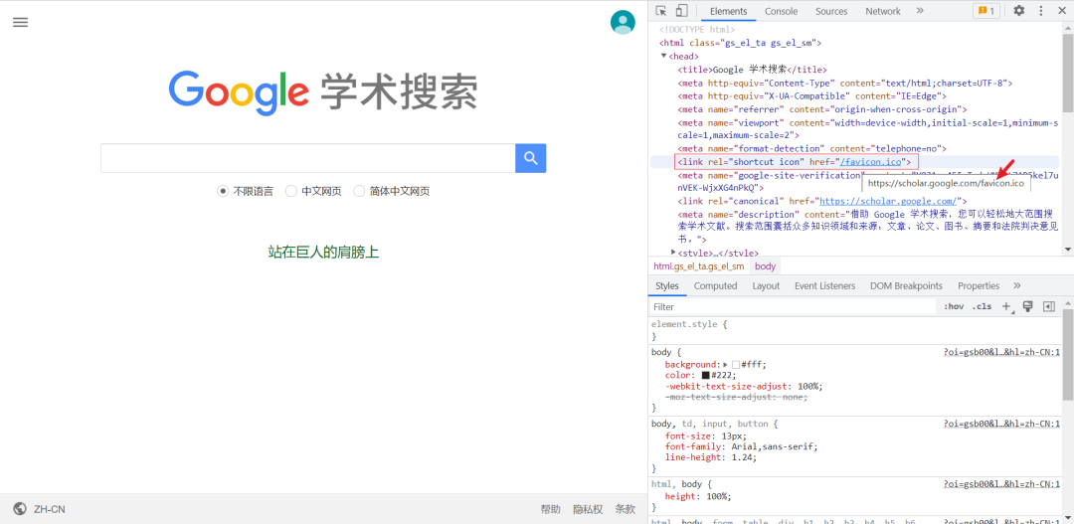The width and height of the screenshot is (1074, 524).
Task: Select the 不限语言 radio button
Action: (223, 191)
